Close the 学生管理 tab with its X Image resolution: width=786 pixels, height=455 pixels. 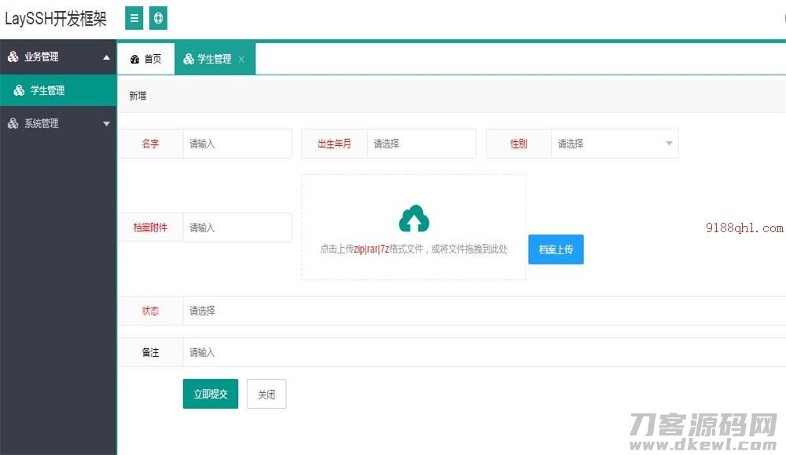click(x=242, y=58)
